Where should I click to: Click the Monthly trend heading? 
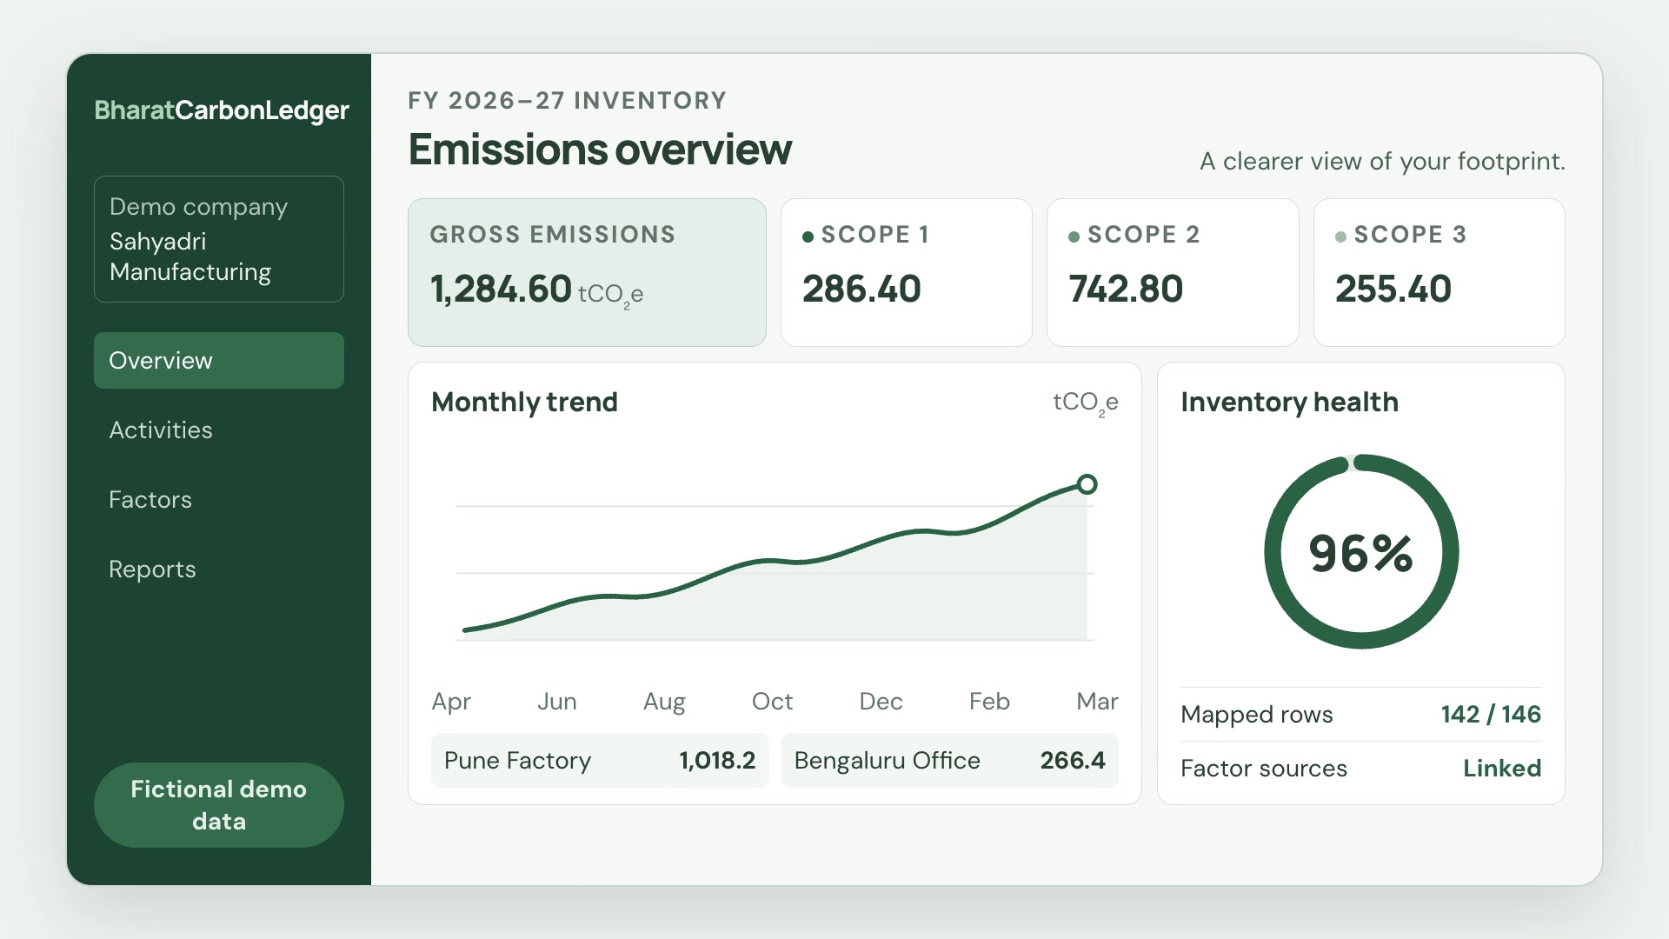524,403
